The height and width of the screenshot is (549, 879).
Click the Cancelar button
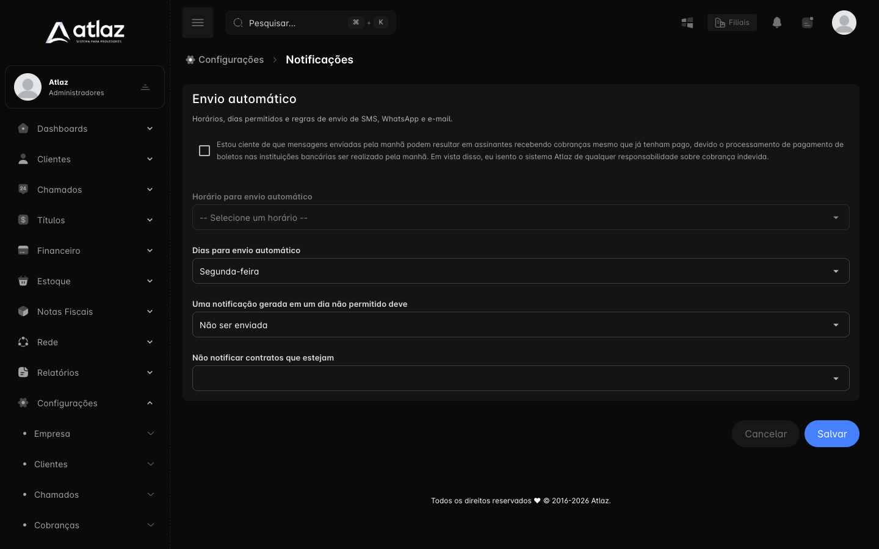[x=765, y=434]
